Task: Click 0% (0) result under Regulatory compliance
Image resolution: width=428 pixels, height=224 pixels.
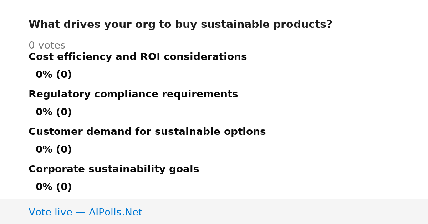Action: [54, 112]
